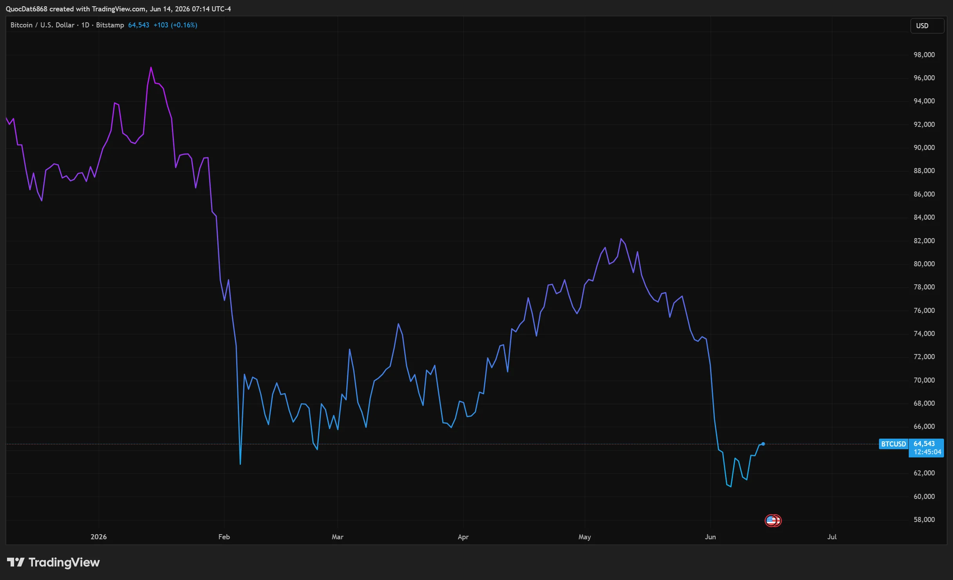
Task: Click the Jul label on time axis
Action: click(x=832, y=537)
